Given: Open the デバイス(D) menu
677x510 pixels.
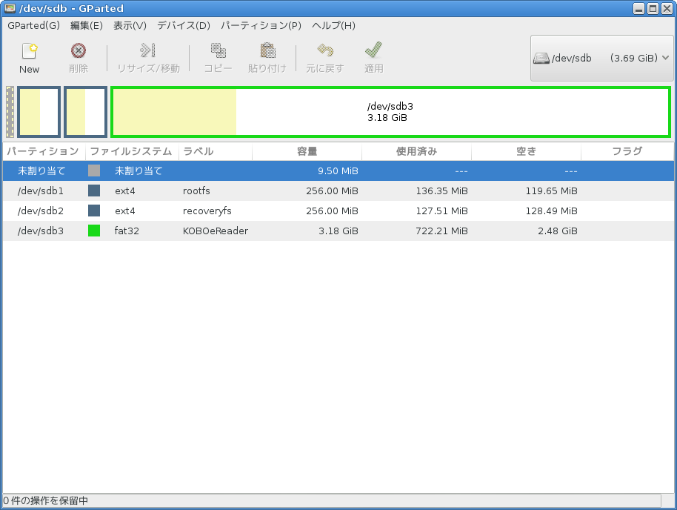Looking at the screenshot, I should click(184, 25).
